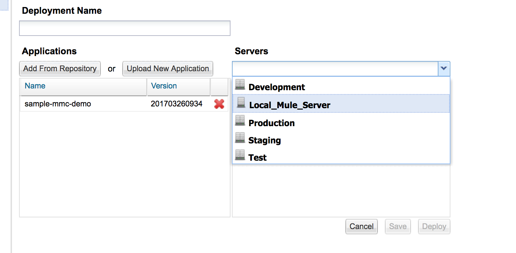Viewport: 516px width, 253px height.
Task: Click the Staging server icon
Action: 240,138
